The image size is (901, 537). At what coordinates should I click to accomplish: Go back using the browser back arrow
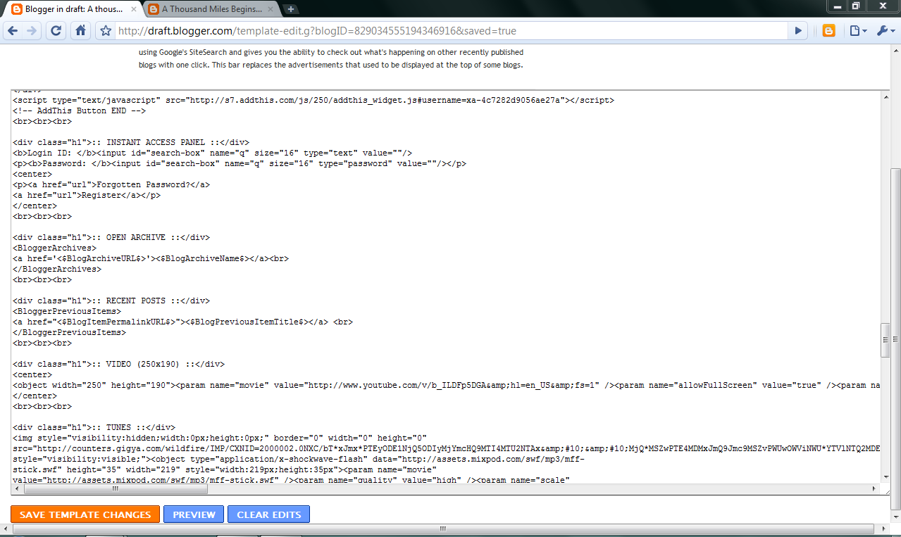(x=13, y=30)
